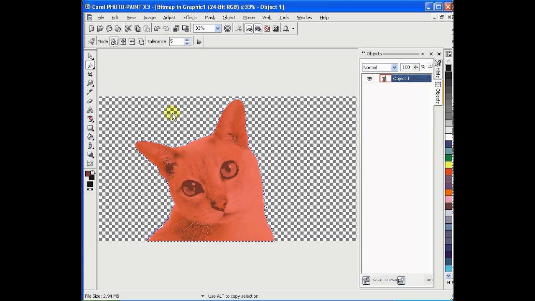Pick the Eyedropper tool
The height and width of the screenshot is (301, 535).
[x=90, y=92]
